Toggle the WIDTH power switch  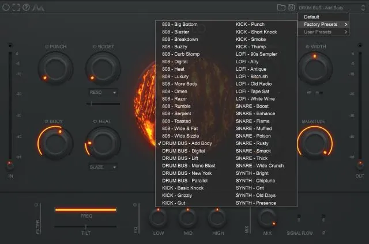click(308, 46)
